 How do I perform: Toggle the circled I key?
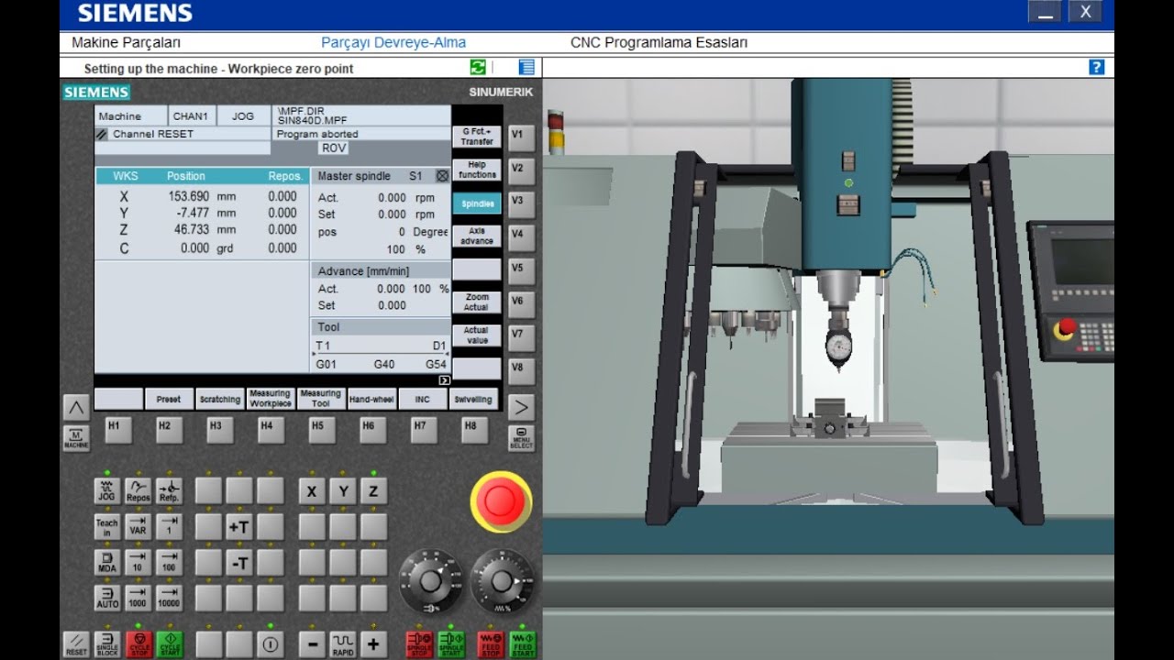[270, 643]
